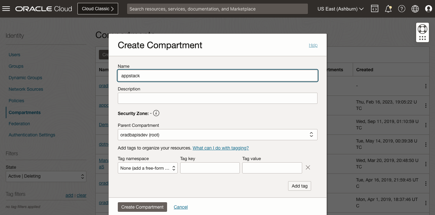Open the user profile avatar icon
Screen dimensions: 435x215
click(429, 9)
